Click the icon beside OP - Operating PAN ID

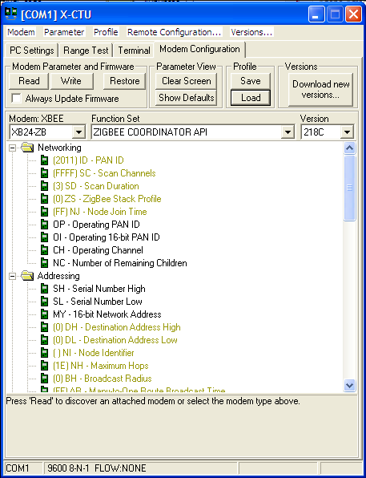click(x=45, y=225)
